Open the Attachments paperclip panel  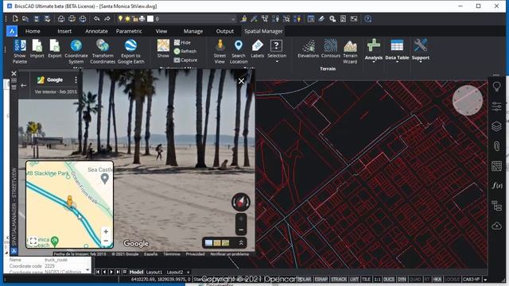[496, 146]
